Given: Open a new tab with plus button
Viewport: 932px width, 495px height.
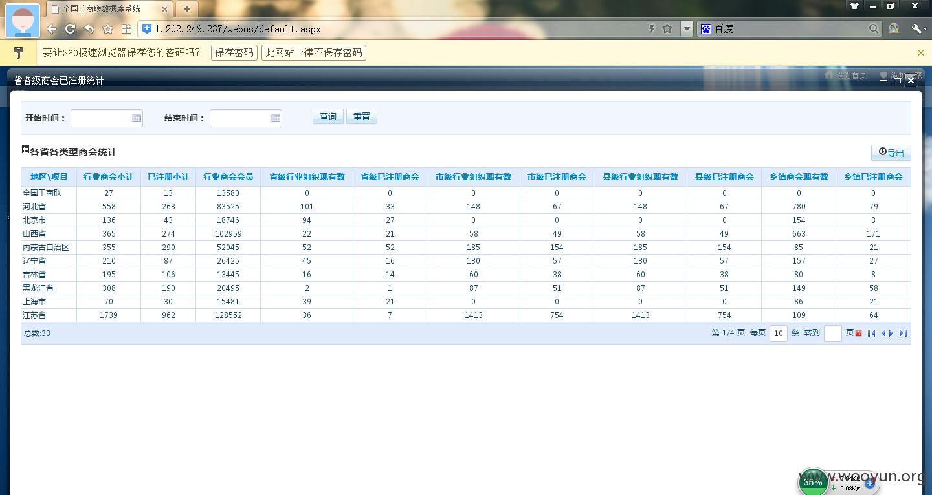Looking at the screenshot, I should point(186,9).
